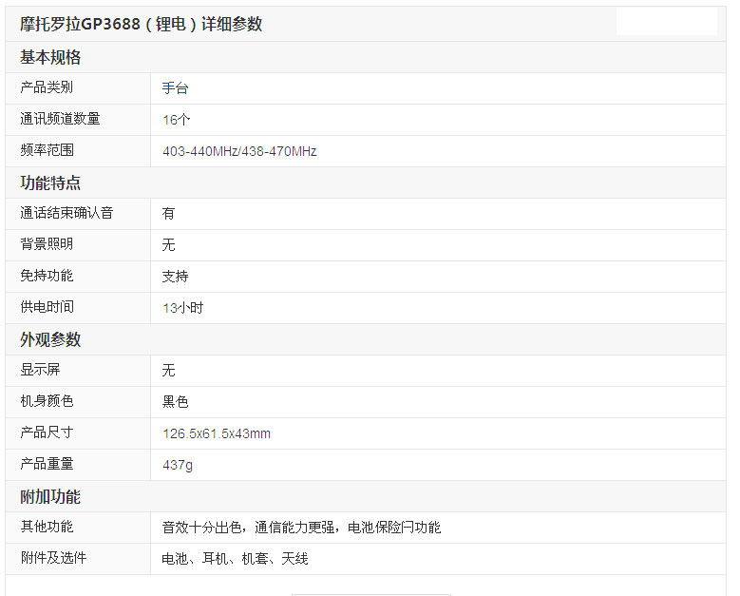Click the 功能特点 section header

(x=50, y=183)
